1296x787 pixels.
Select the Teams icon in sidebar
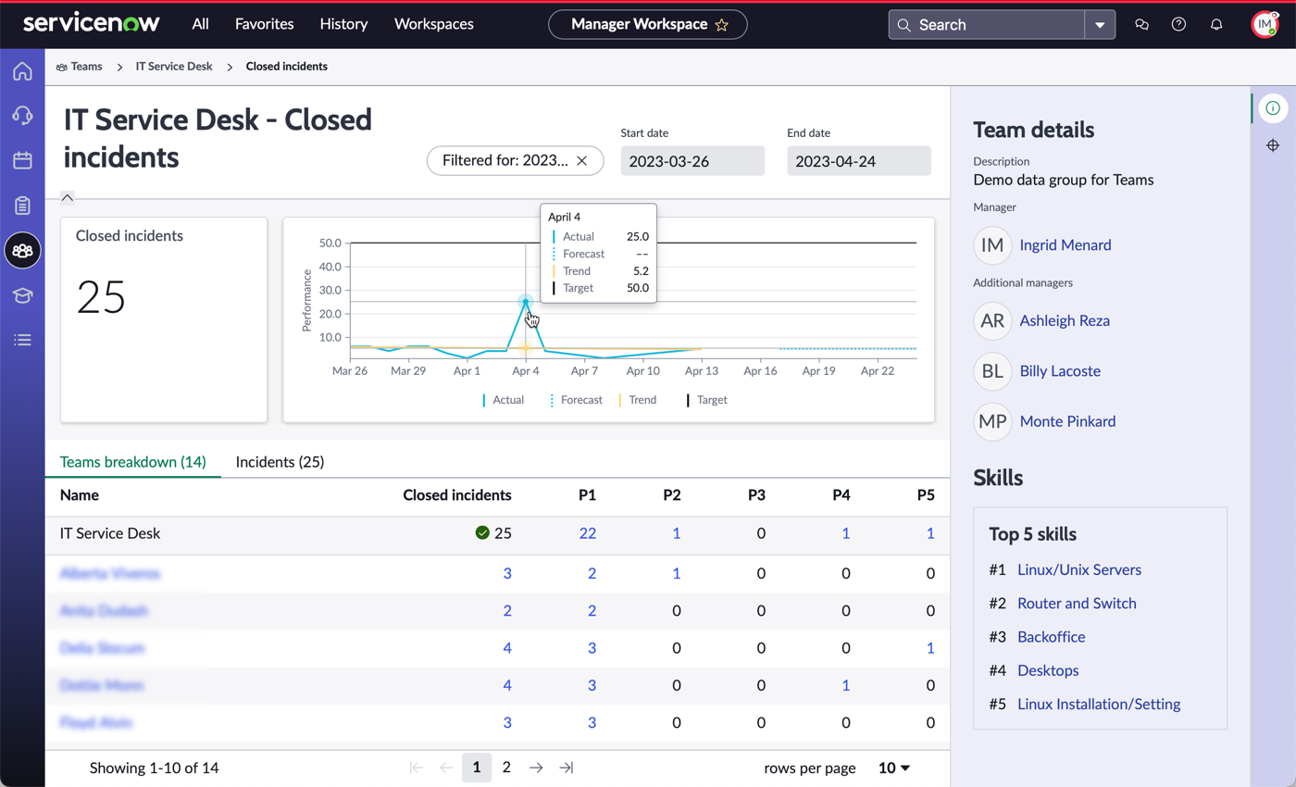pos(22,250)
